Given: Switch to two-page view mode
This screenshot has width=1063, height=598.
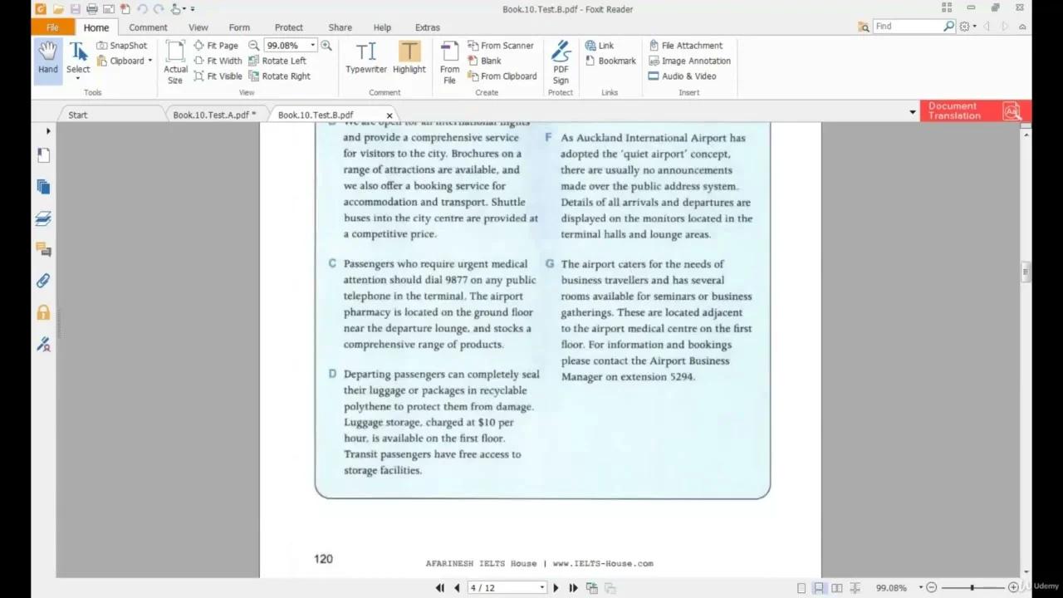Looking at the screenshot, I should [x=836, y=587].
